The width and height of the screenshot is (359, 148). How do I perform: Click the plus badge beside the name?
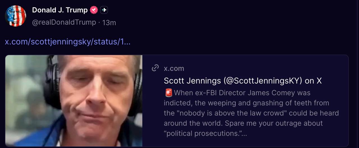point(104,10)
